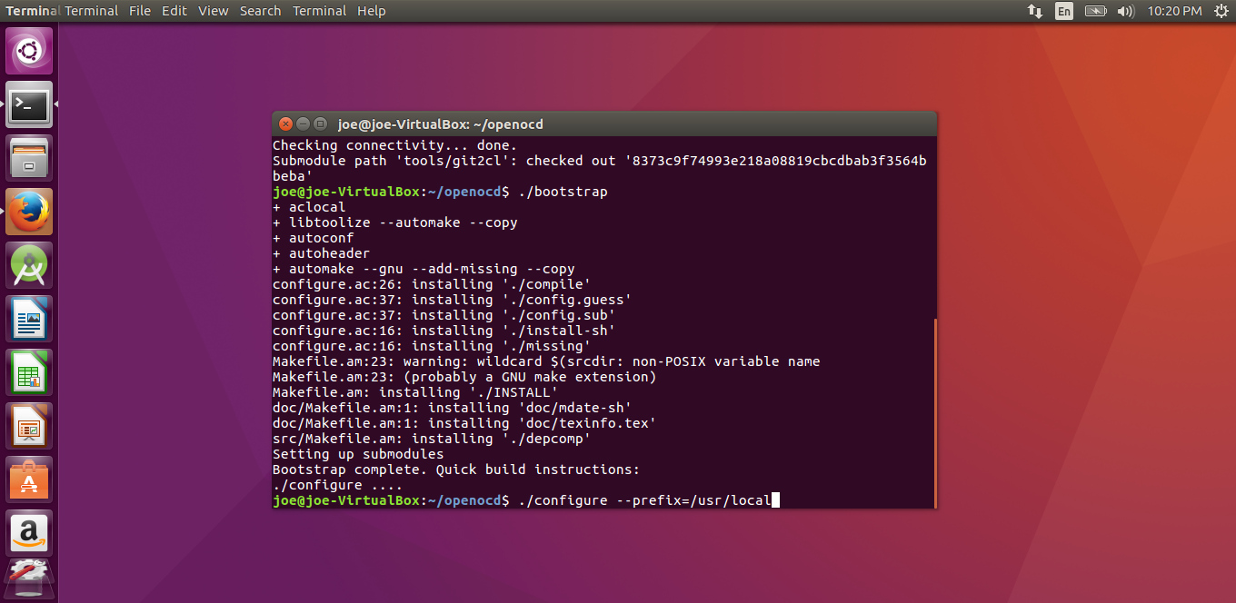Image resolution: width=1236 pixels, height=603 pixels.
Task: Click the './bootstrap' command text
Action: coord(563,192)
